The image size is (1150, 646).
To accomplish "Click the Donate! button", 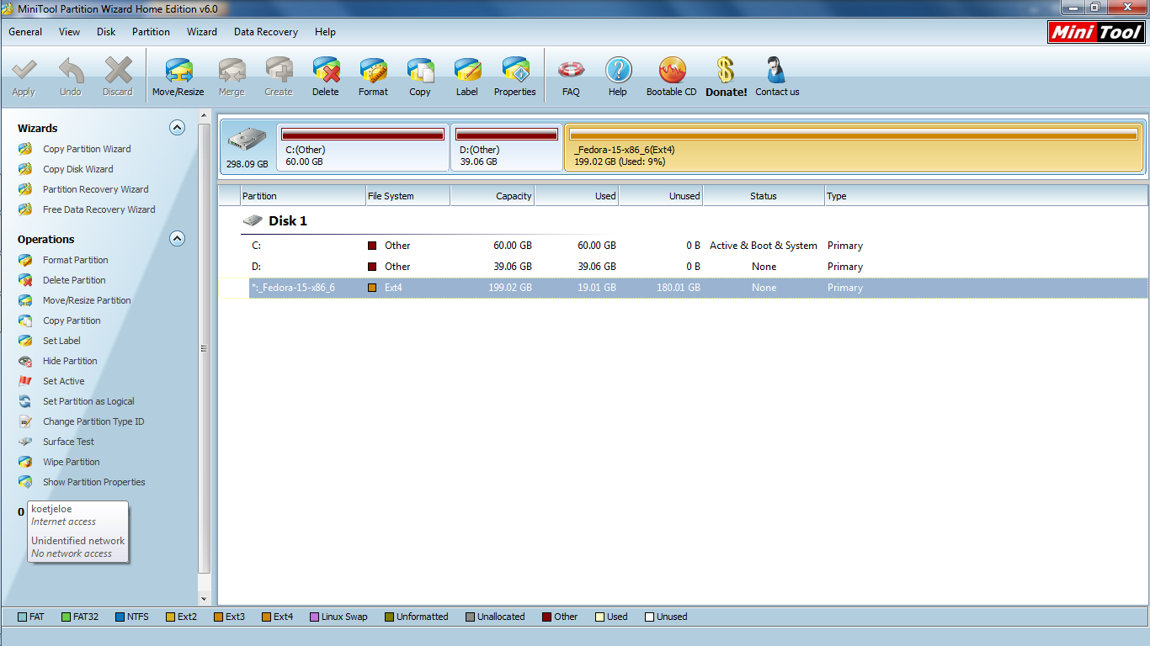I will pyautogui.click(x=725, y=76).
